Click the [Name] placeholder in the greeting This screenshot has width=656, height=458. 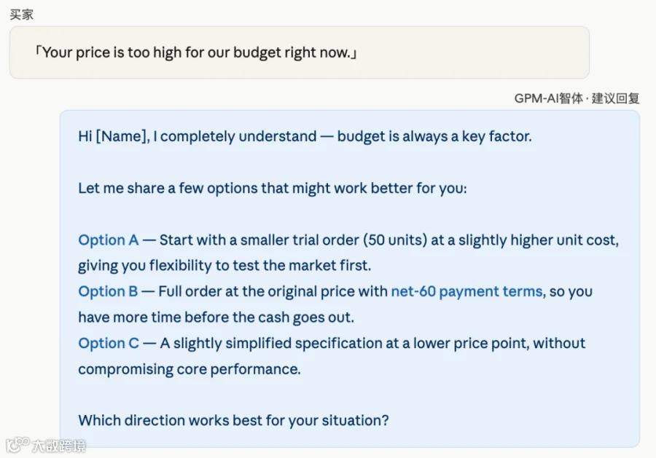coord(121,136)
